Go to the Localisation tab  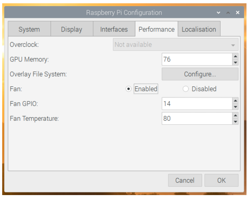pos(199,29)
